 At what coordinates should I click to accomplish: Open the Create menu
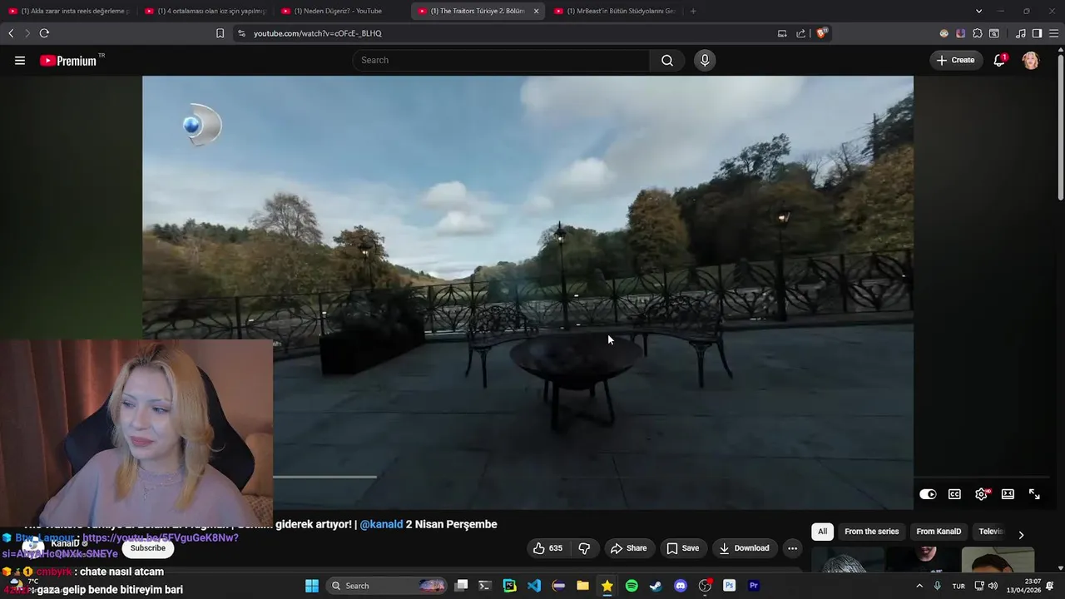956,60
